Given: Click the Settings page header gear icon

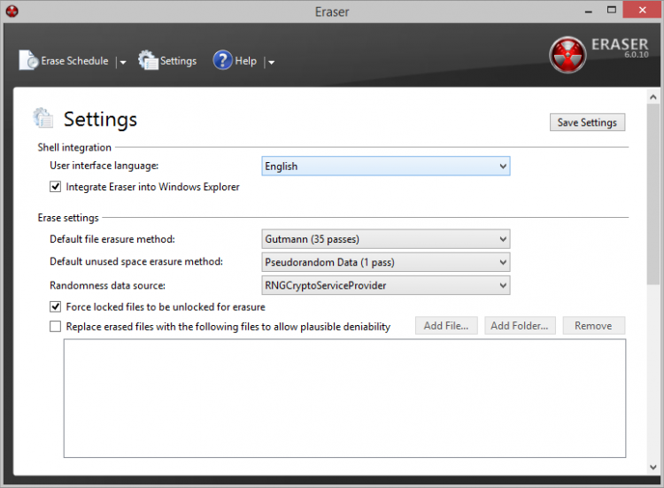Looking at the screenshot, I should [x=43, y=118].
